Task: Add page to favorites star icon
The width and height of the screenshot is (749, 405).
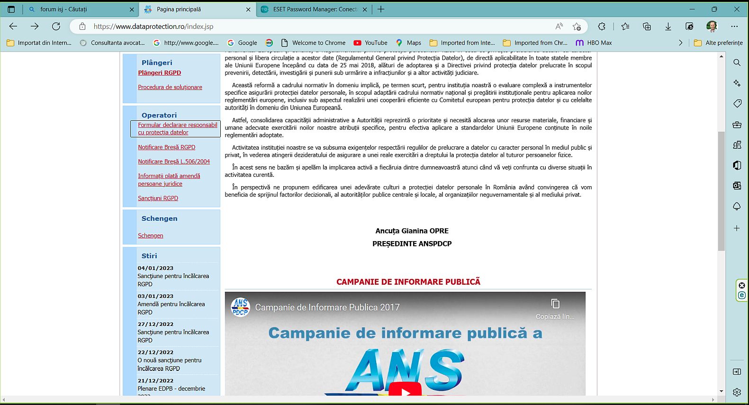Action: [x=577, y=27]
